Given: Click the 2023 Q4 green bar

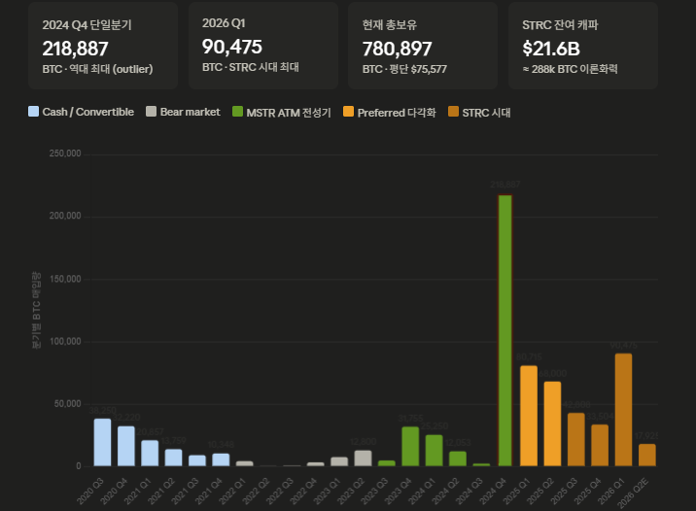Looking at the screenshot, I should coord(410,447).
